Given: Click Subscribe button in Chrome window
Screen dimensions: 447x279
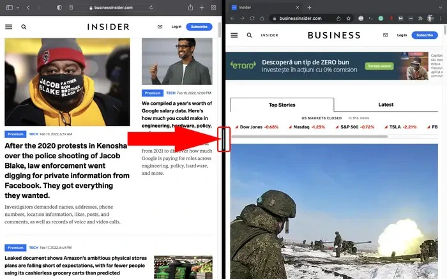Looking at the screenshot, I should click(x=425, y=35).
